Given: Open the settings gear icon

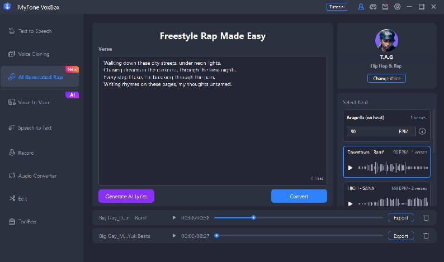Looking at the screenshot, I should (x=397, y=7).
